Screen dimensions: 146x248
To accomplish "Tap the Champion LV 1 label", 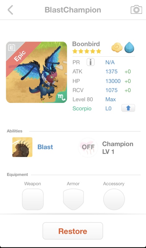I will pyautogui.click(x=118, y=148).
